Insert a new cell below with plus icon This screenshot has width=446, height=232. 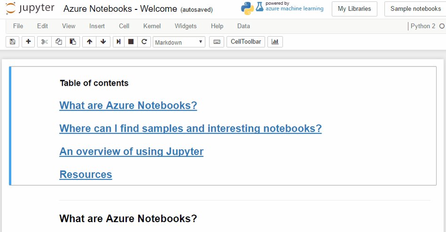28,42
